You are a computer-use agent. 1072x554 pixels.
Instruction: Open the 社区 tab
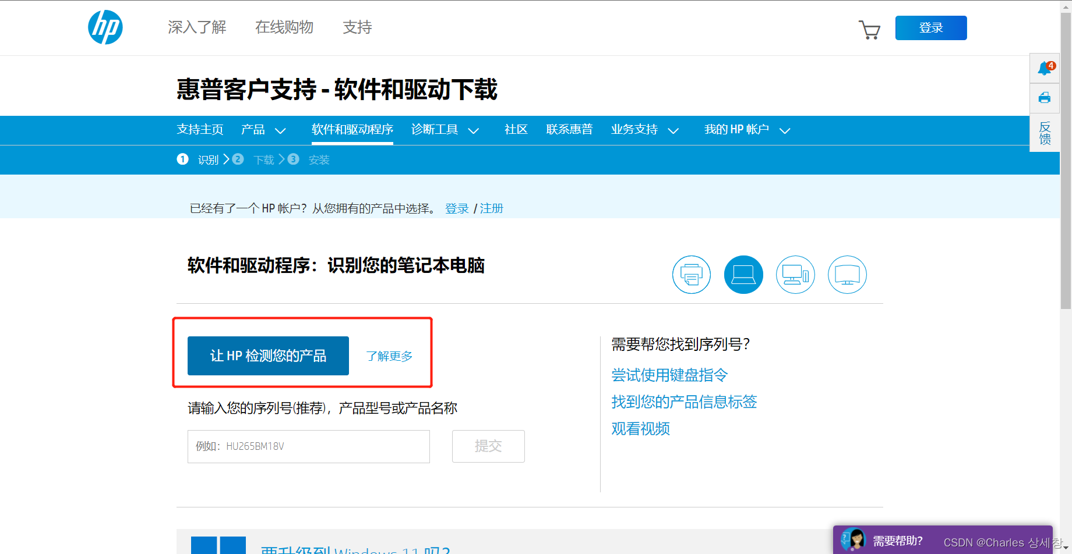click(516, 130)
